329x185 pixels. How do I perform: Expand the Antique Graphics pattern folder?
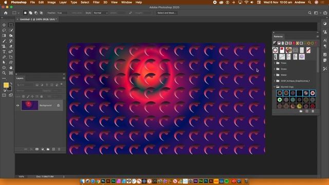click(x=275, y=81)
